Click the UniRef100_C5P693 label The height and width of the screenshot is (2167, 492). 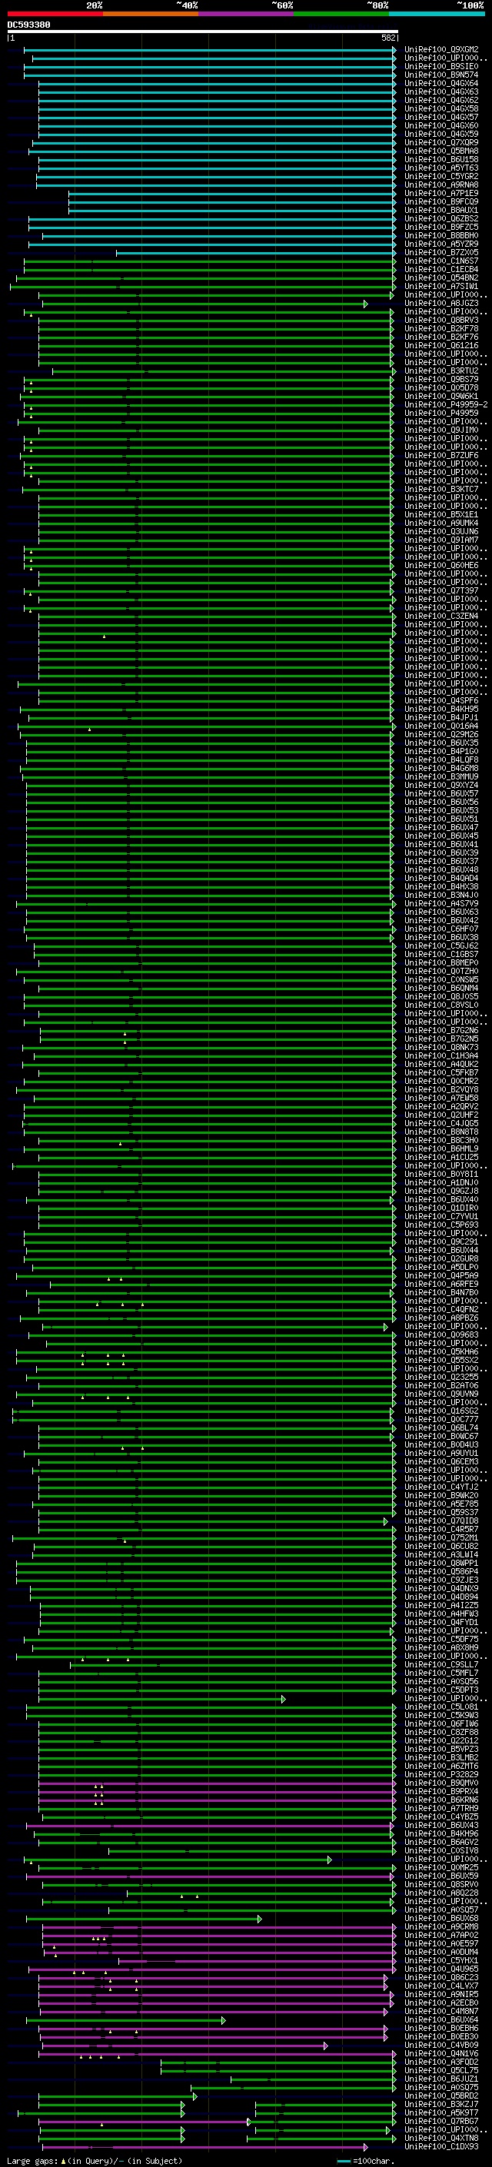pos(441,1225)
